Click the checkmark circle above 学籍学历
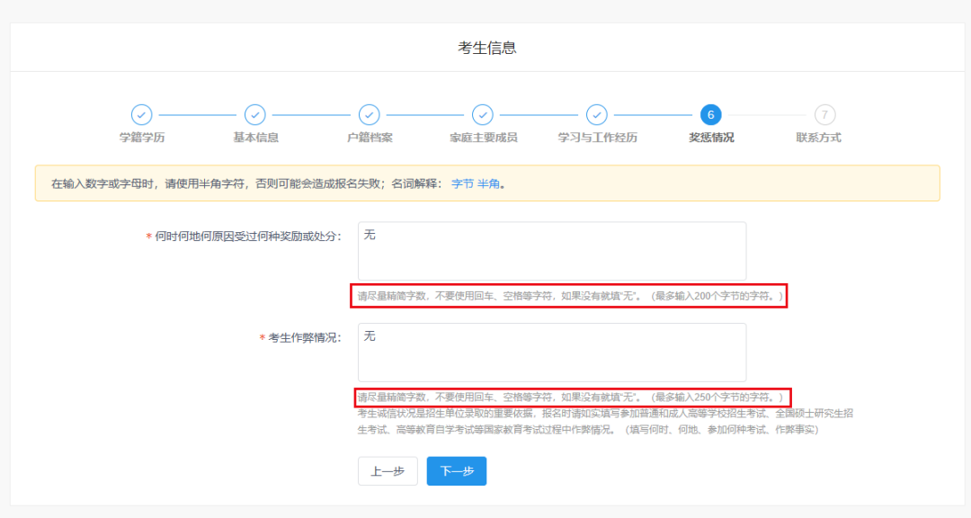Viewport: 971px width, 518px height. (x=141, y=115)
